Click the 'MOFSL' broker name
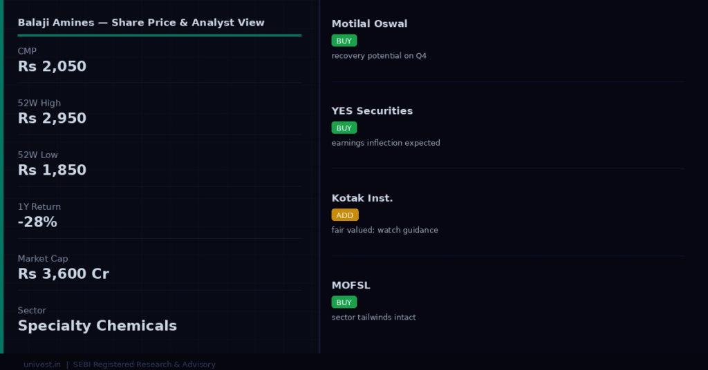This screenshot has width=708, height=370. click(351, 285)
